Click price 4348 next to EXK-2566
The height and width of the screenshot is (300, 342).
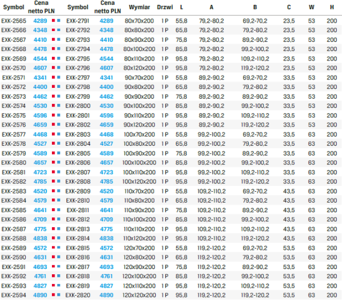point(40,30)
